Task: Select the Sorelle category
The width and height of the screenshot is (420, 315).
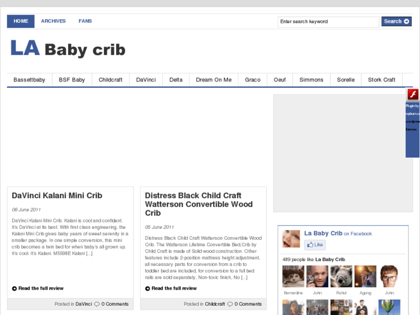Action: pos(346,80)
